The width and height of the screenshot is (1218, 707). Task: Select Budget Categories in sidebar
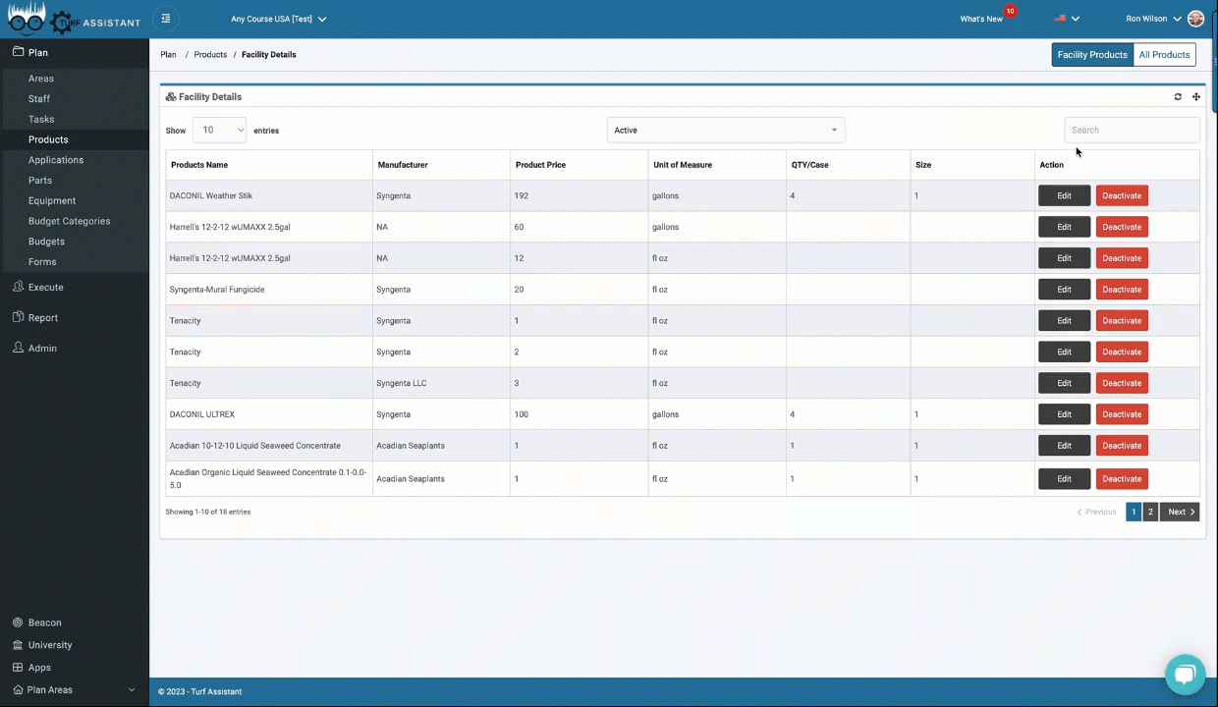coord(69,221)
